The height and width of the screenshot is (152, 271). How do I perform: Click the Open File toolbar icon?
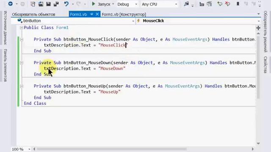tap(41, 4)
